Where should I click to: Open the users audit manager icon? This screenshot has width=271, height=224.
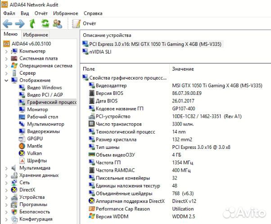(x=57, y=24)
